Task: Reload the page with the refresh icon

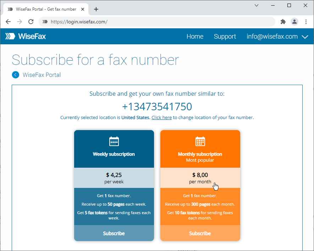Action: coord(31,22)
